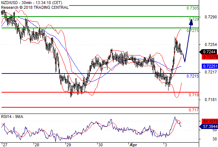This screenshot has width=218, height=147.
Task: Click the 30 date axis label
Action: pyautogui.click(x=101, y=145)
